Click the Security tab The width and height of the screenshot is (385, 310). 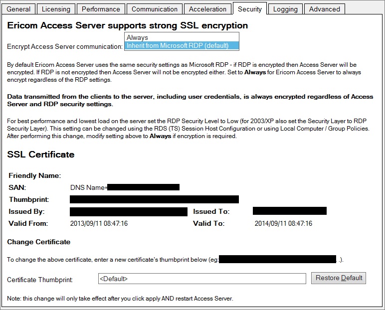pyautogui.click(x=250, y=9)
